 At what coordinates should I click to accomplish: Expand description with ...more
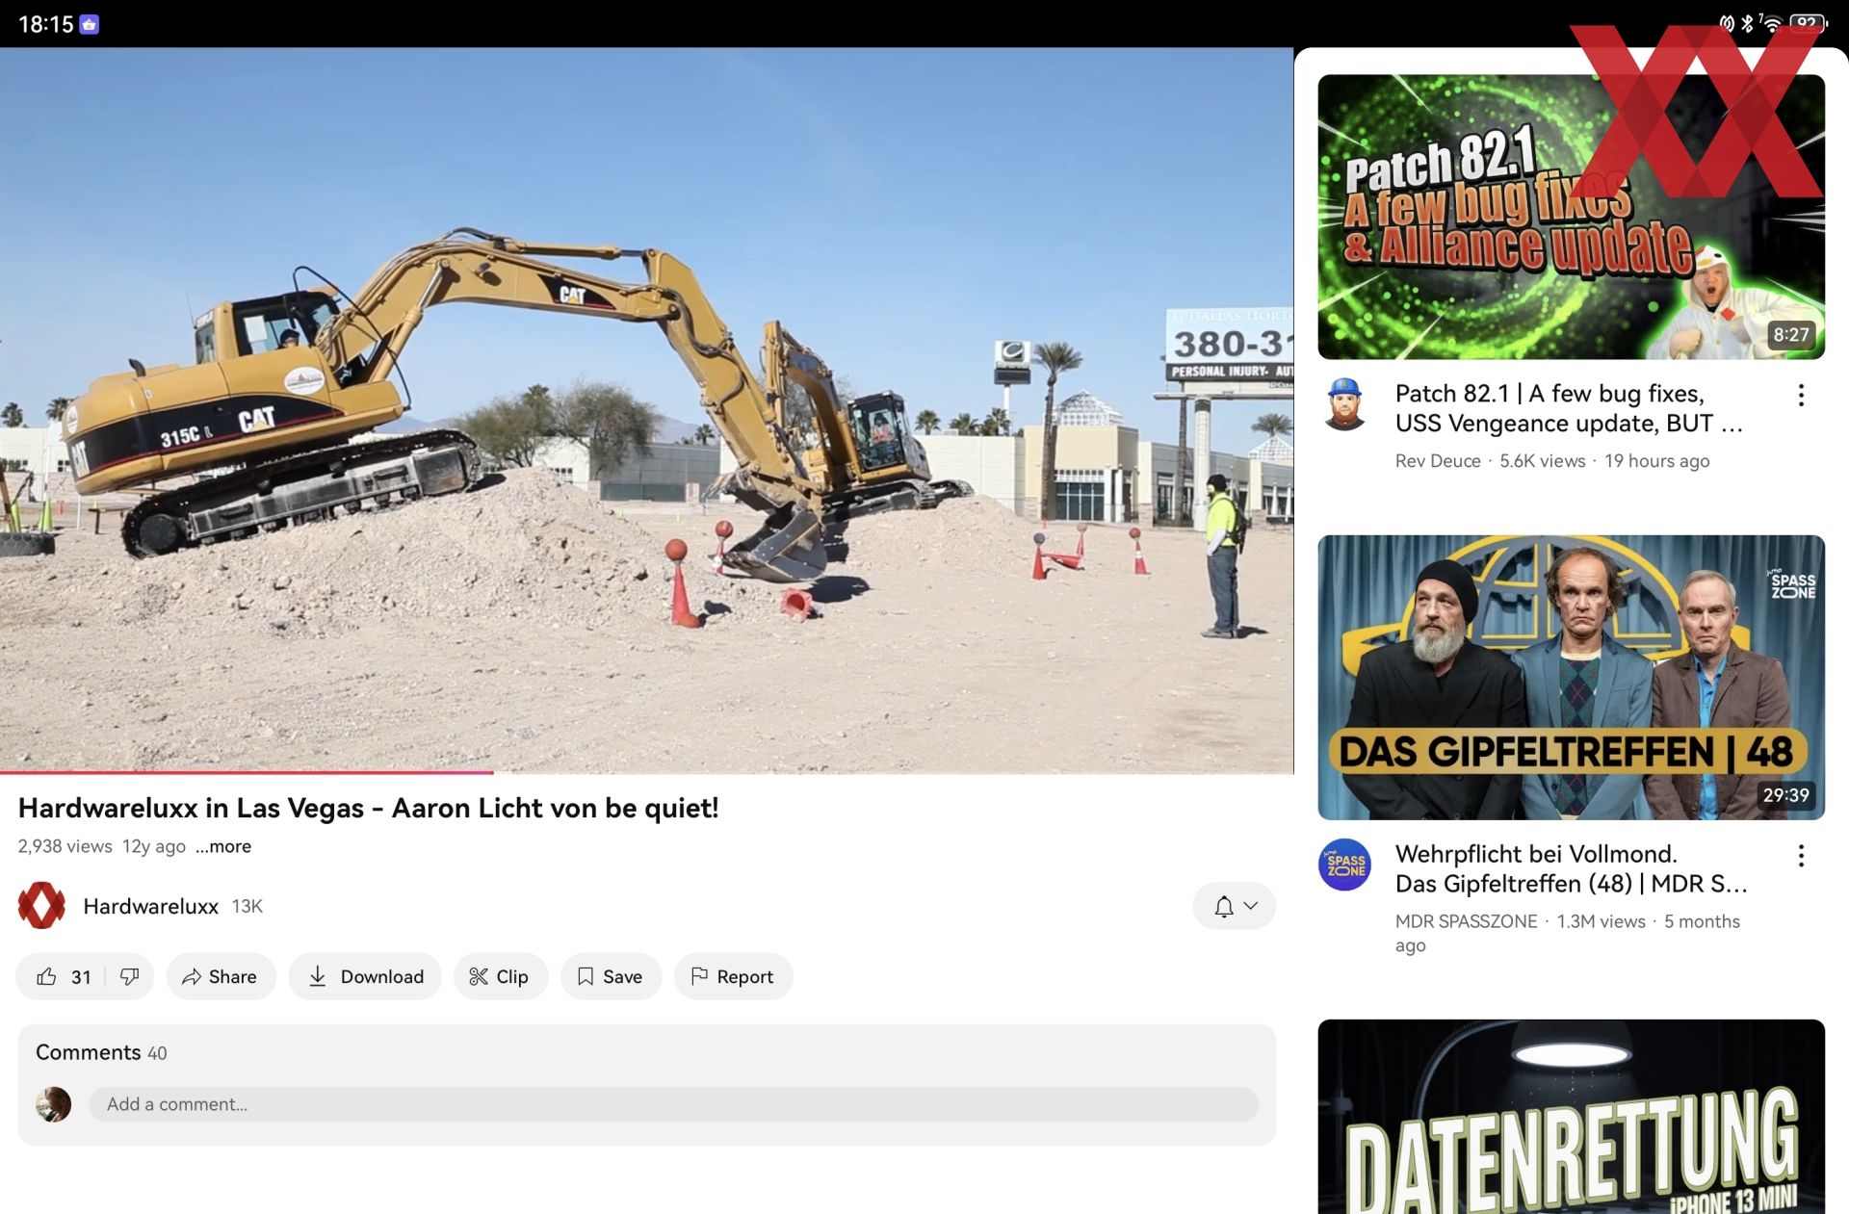point(223,846)
